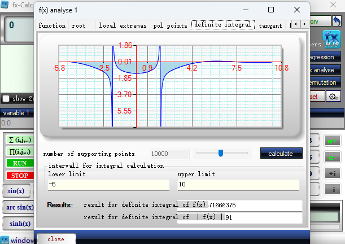Open the settings gear icon

click(x=333, y=97)
